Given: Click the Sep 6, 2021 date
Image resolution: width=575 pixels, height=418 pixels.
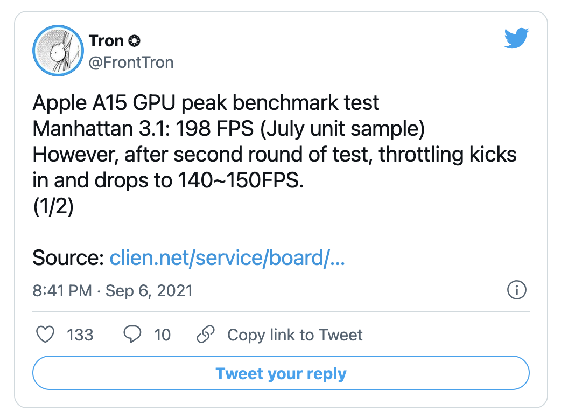Looking at the screenshot, I should (149, 291).
